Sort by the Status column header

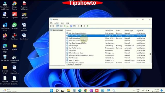[x=118, y=30]
